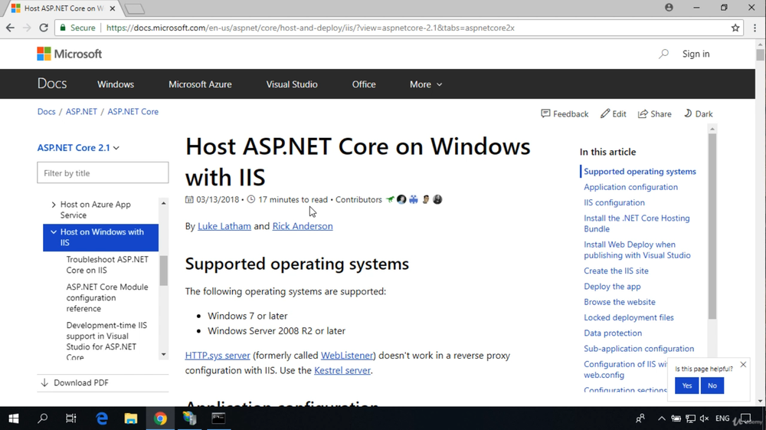Open Task View on the taskbar
Viewport: 766px width, 430px height.
click(x=71, y=419)
